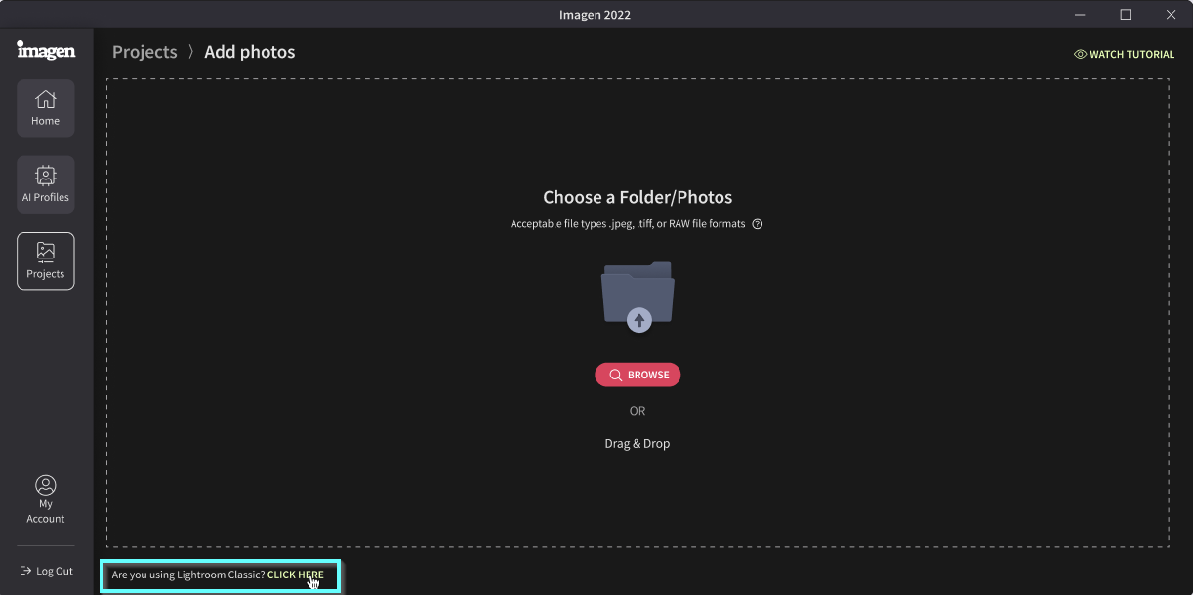
Task: Minimize the Imagen 2022 window
Action: coord(1081,15)
